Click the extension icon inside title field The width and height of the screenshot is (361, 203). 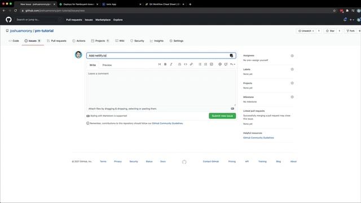coord(231,55)
